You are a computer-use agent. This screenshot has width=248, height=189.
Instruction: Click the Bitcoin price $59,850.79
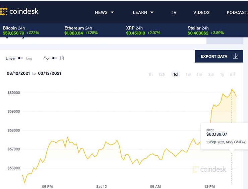(x=13, y=33)
